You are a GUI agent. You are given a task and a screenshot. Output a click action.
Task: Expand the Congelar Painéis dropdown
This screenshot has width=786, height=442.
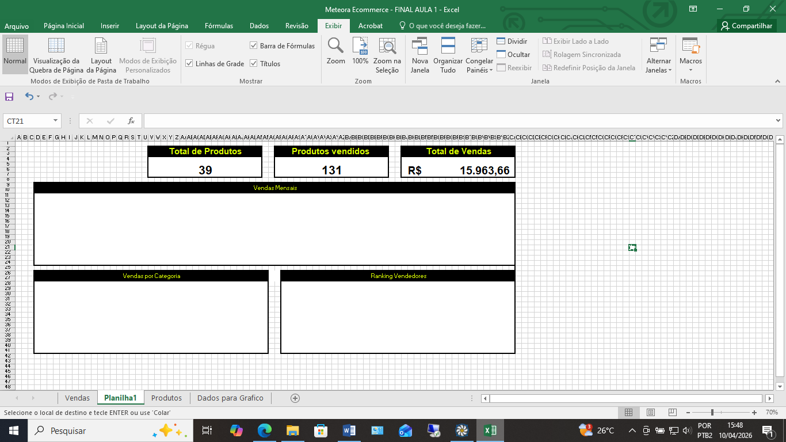click(x=479, y=55)
